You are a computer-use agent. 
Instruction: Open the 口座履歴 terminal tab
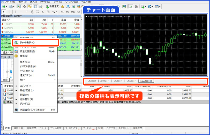click(31, 128)
